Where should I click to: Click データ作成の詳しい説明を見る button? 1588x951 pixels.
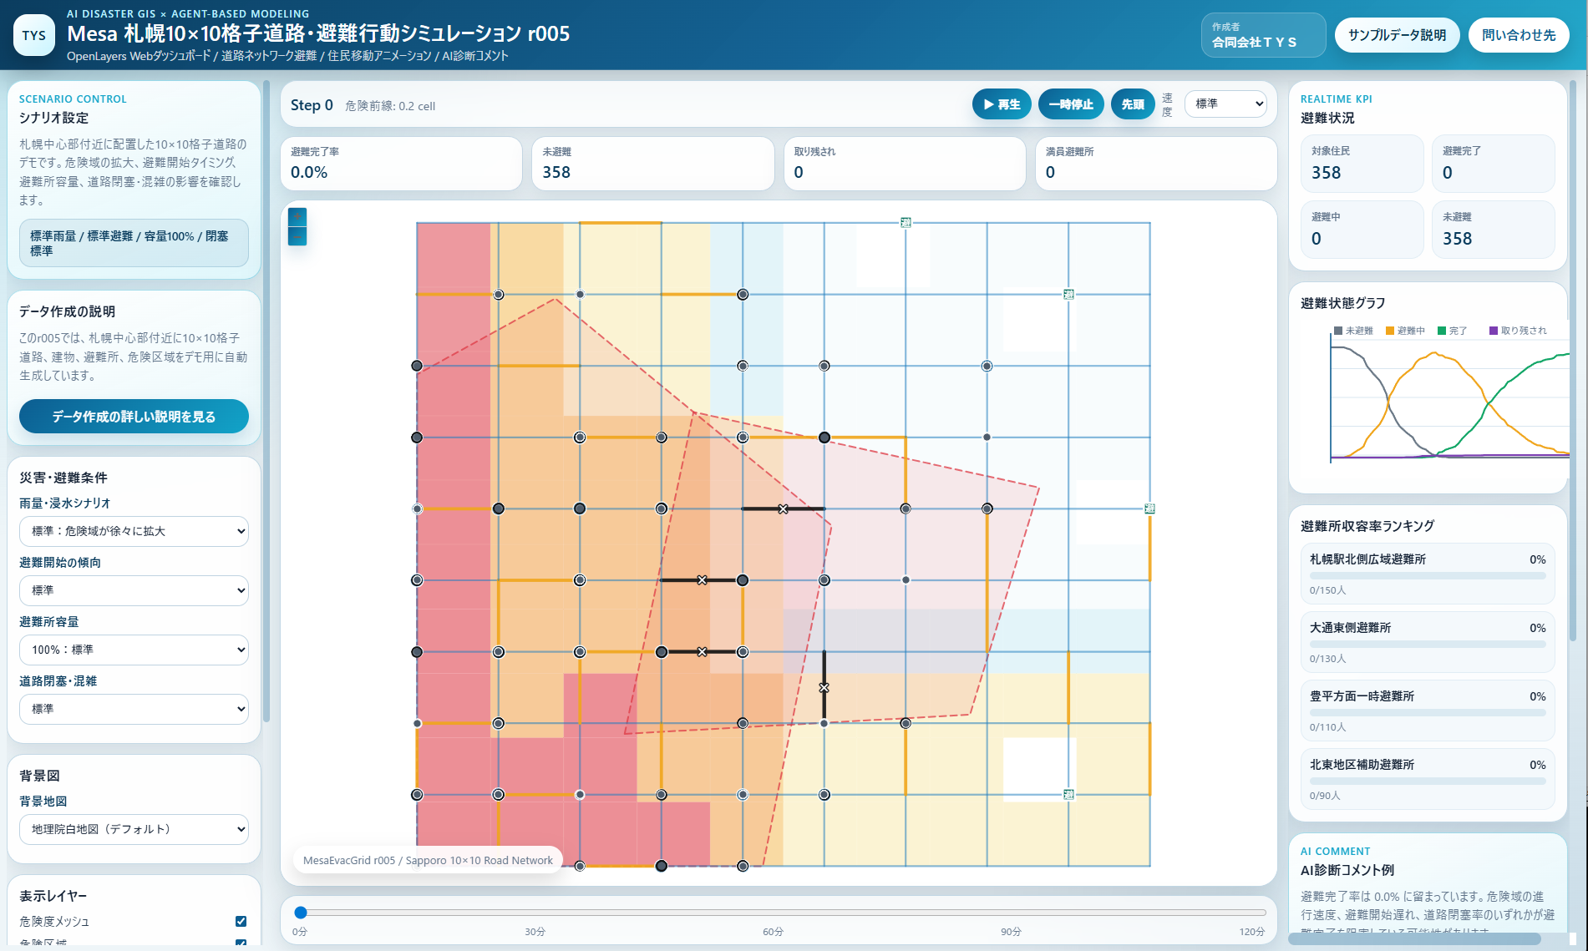pyautogui.click(x=134, y=417)
